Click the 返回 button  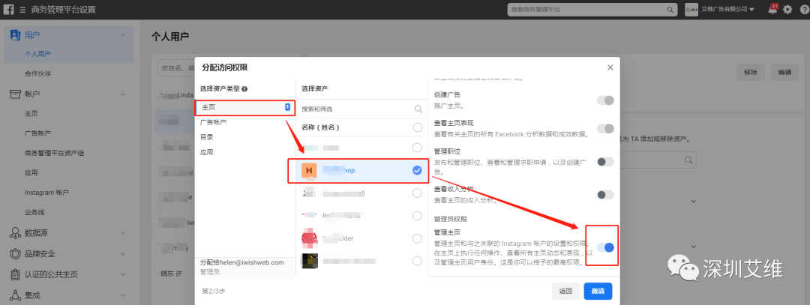click(565, 291)
